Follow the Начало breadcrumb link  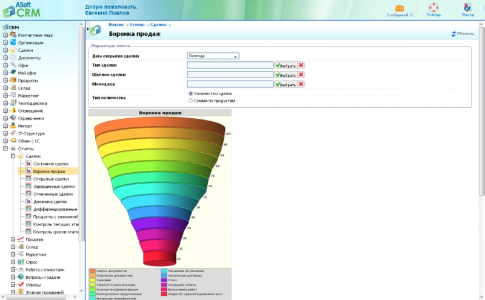tap(116, 24)
